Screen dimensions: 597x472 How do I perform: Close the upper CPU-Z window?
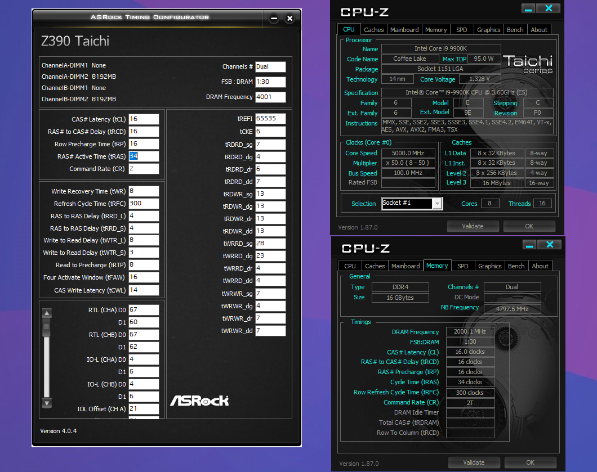click(x=549, y=8)
